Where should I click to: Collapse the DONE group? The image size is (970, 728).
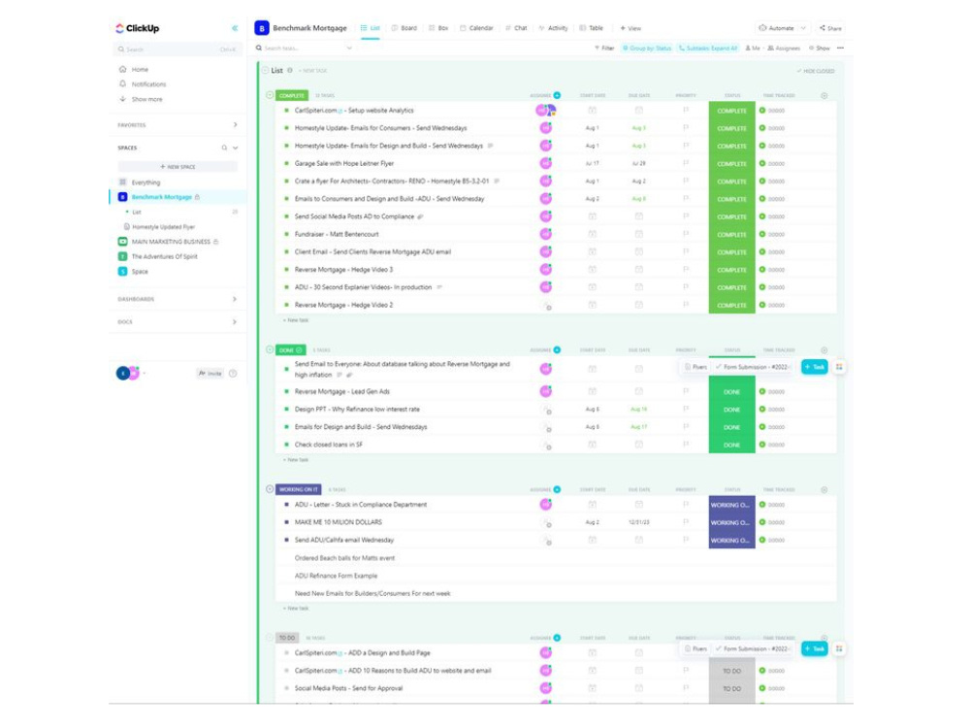[x=270, y=349]
